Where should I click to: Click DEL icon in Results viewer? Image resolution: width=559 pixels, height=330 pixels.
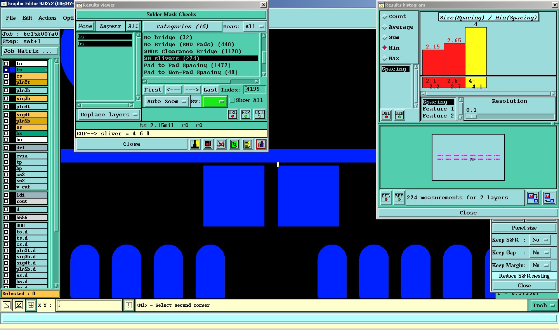pos(233,114)
